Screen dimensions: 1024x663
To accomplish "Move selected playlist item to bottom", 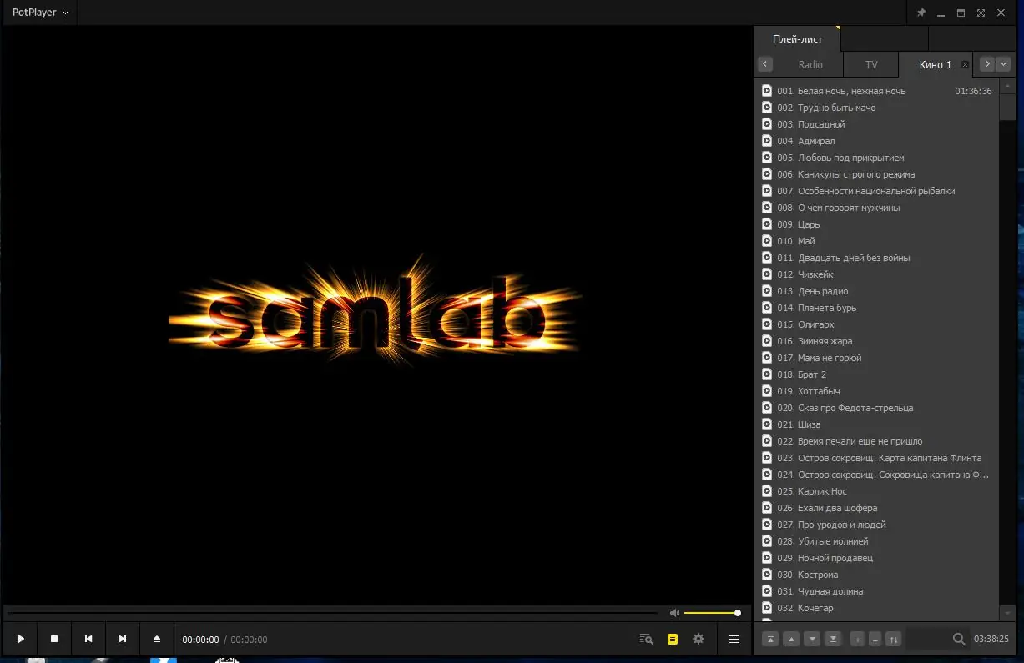I will (833, 640).
